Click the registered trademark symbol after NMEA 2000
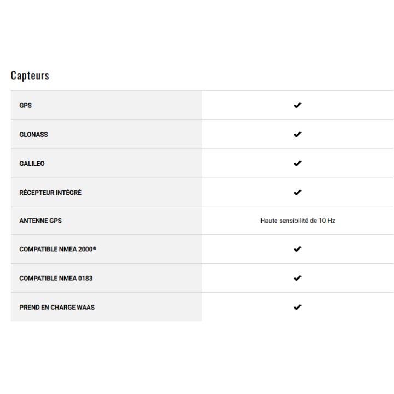This screenshot has height=394, width=394. (95, 248)
